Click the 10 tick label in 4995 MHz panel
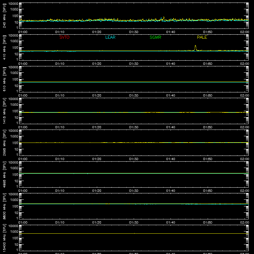 click(16, 181)
